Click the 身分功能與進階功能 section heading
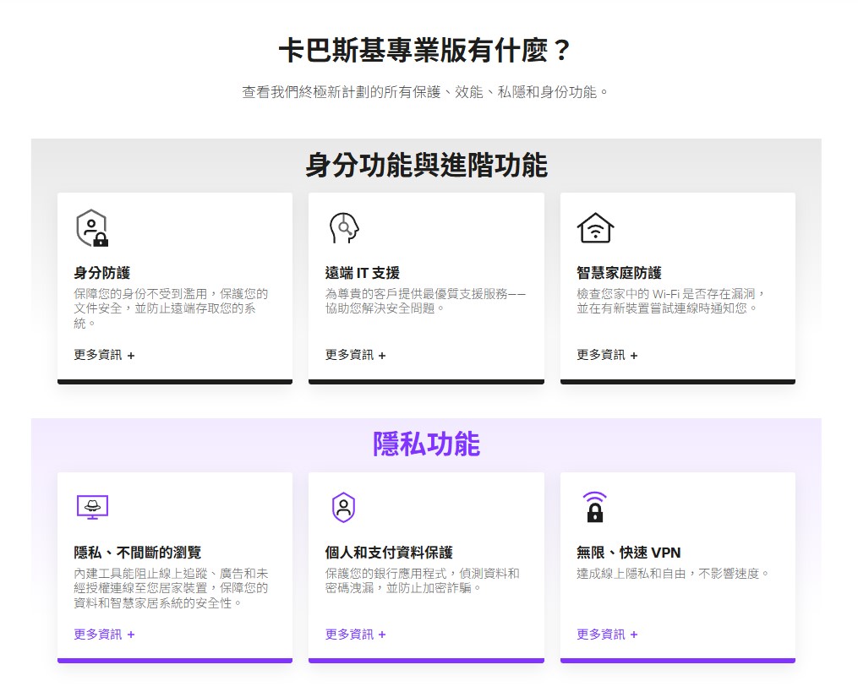858x692 pixels. tap(426, 166)
